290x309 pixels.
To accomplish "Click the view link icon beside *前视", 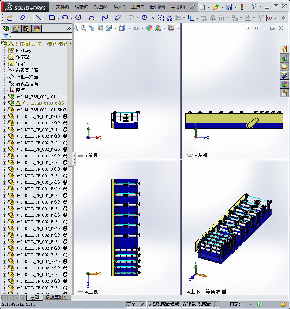I will coord(81,155).
